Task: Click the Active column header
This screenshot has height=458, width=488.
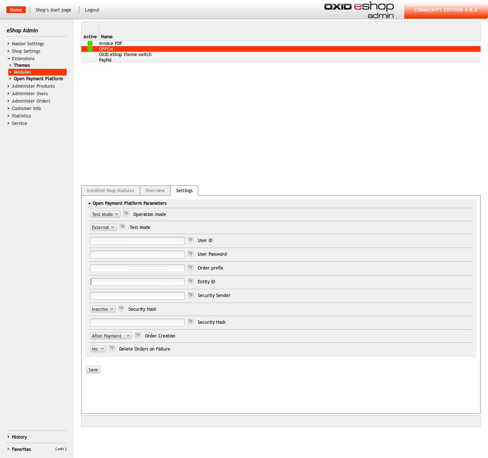Action: 90,37
